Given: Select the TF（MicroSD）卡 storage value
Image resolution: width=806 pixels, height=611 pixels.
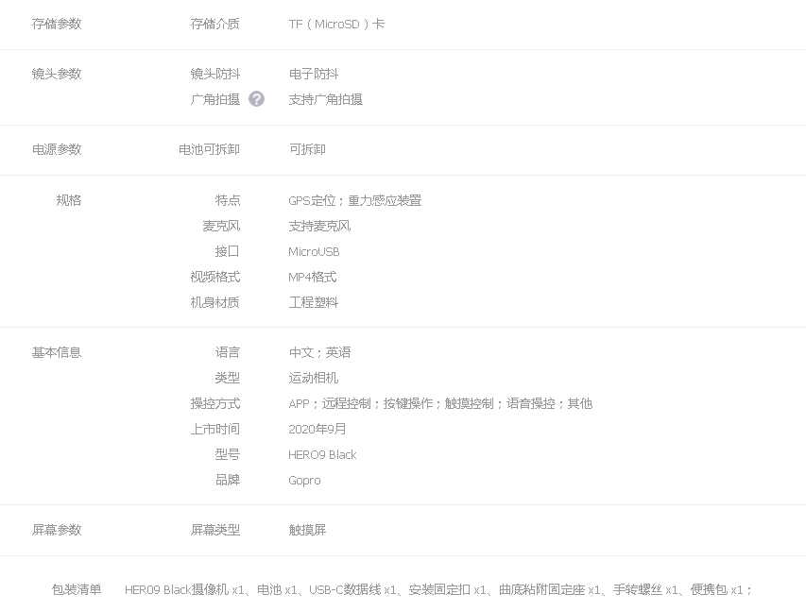Looking at the screenshot, I should 336,25.
